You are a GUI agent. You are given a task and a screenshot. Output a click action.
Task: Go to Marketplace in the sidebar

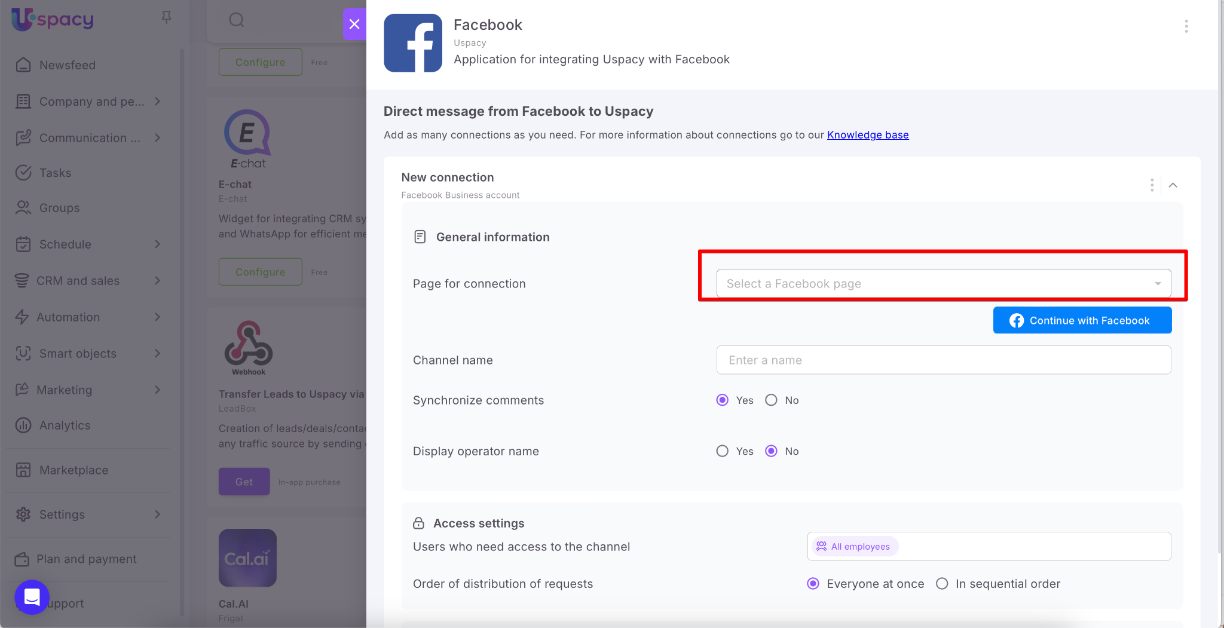74,470
